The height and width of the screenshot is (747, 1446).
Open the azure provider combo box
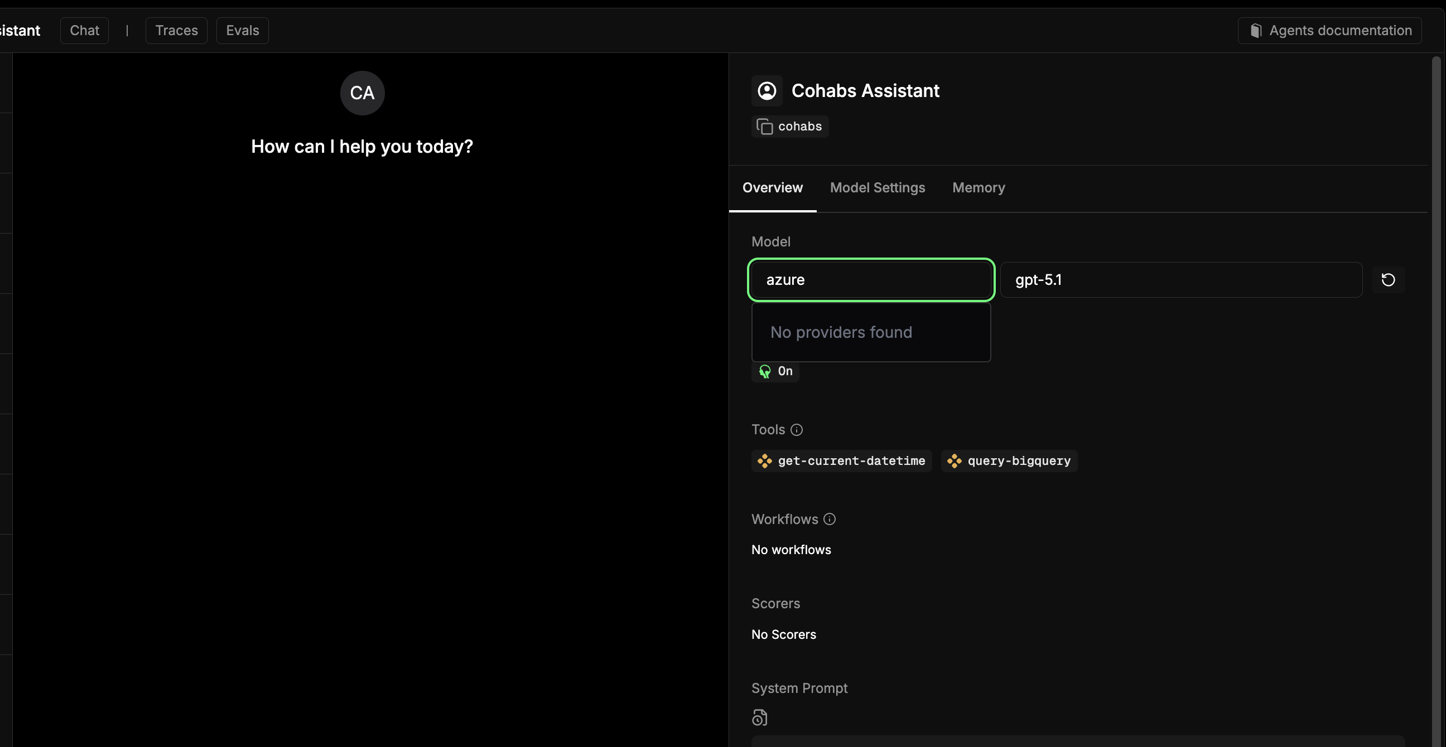pos(871,280)
